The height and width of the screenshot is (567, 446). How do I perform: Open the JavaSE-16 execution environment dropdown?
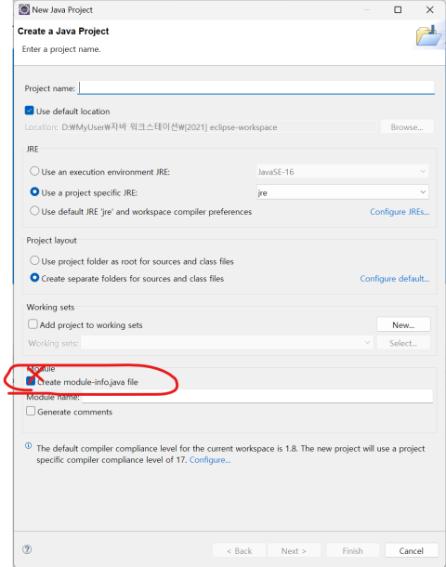click(x=343, y=172)
